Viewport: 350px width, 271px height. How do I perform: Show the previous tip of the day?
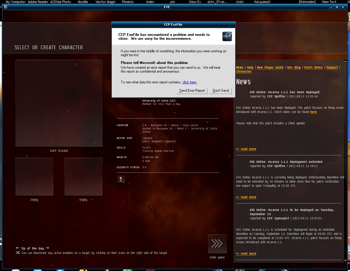pos(18,248)
